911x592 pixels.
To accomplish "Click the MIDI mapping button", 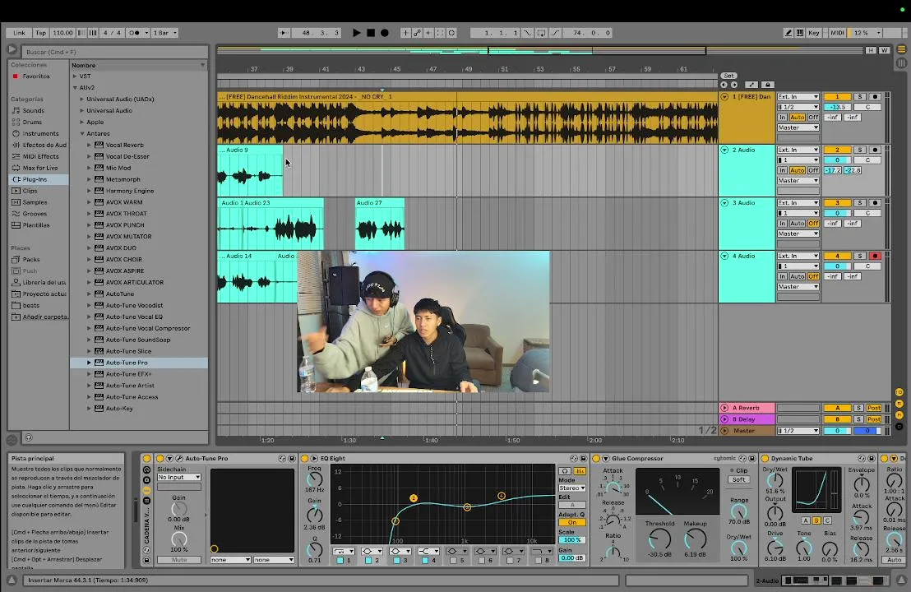I will [x=837, y=33].
